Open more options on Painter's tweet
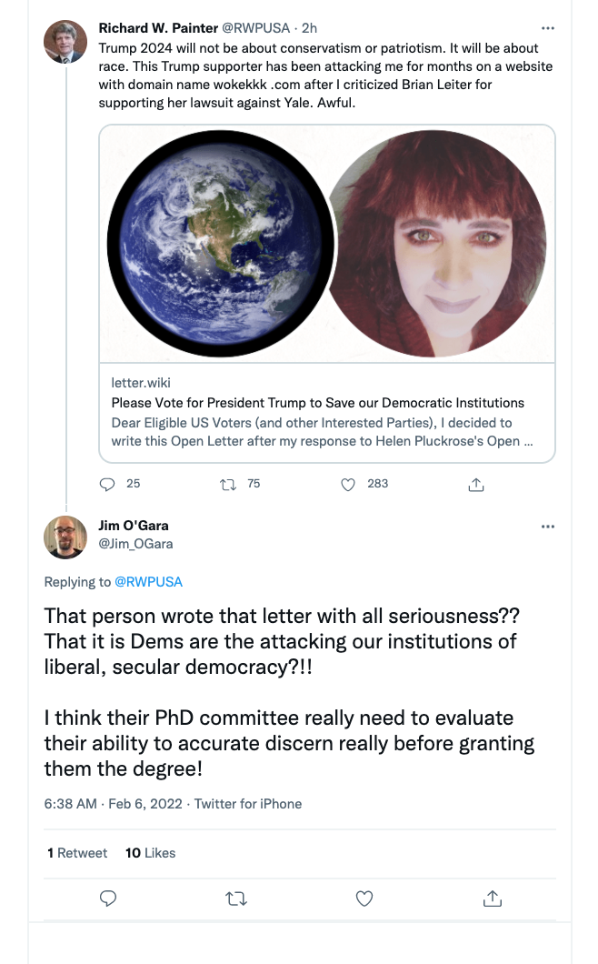Viewport: 598px width, 964px height. [548, 28]
